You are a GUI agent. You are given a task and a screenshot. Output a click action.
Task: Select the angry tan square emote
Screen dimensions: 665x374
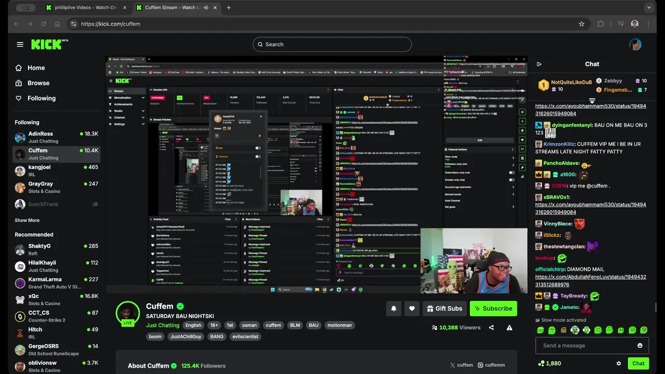coord(564,330)
